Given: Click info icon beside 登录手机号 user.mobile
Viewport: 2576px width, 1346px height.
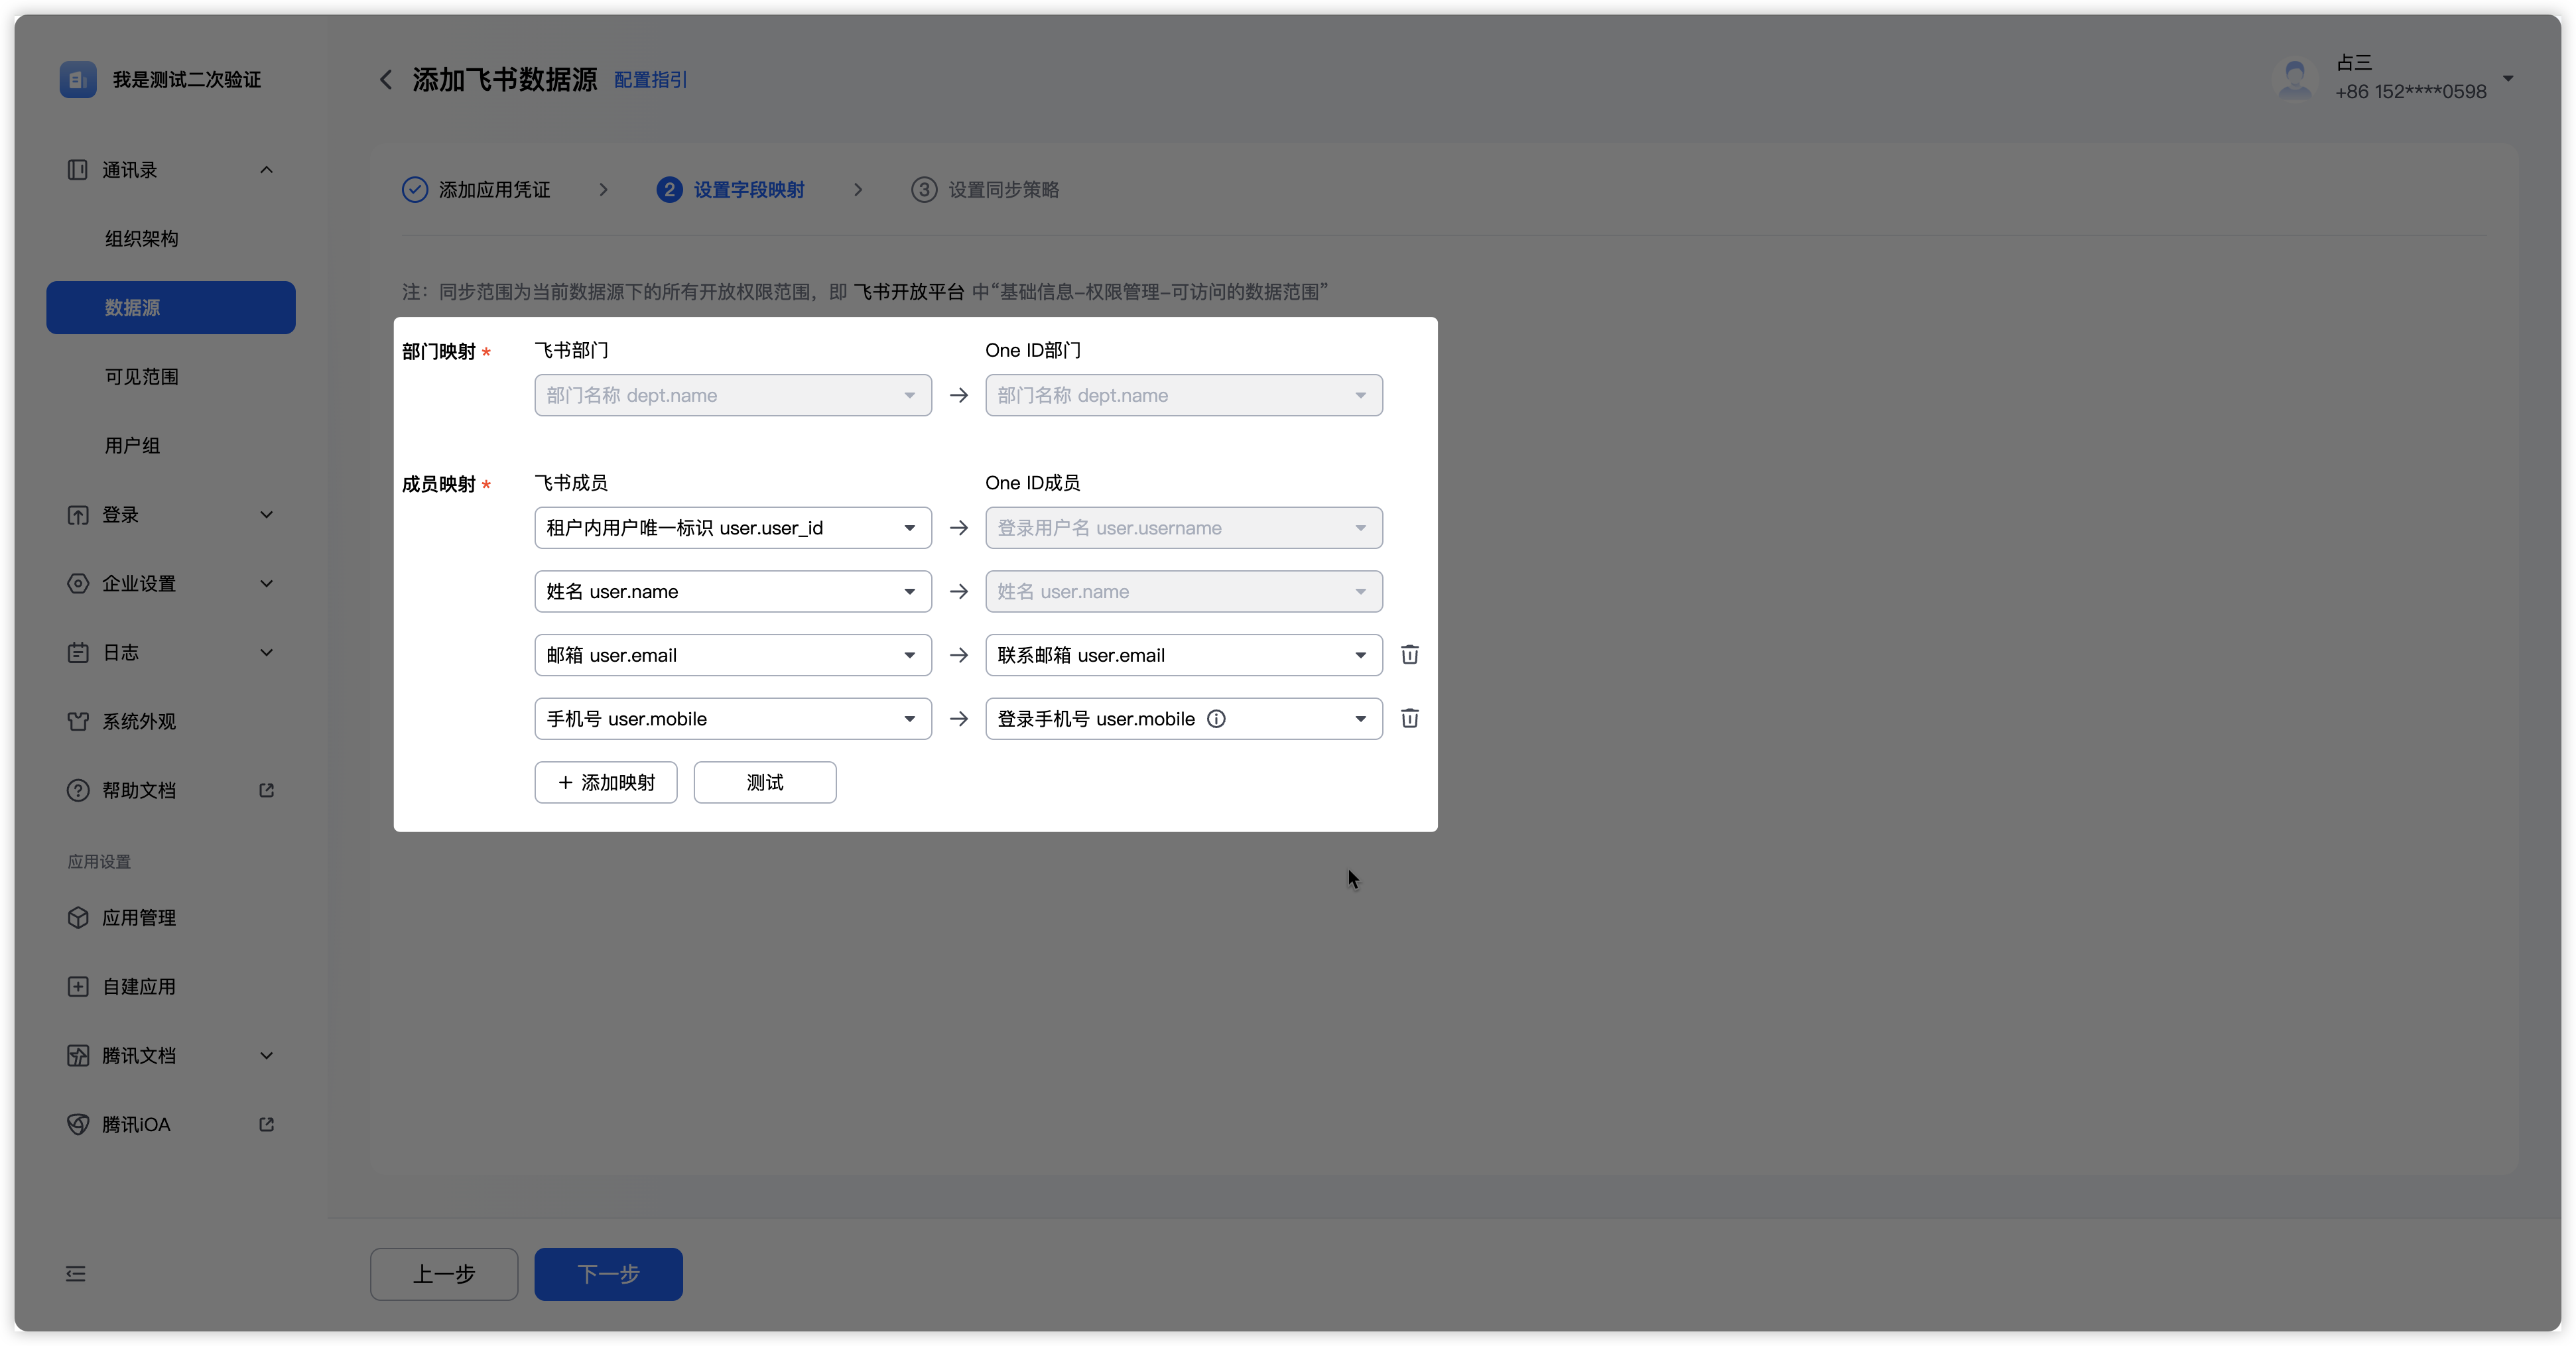Looking at the screenshot, I should 1216,719.
